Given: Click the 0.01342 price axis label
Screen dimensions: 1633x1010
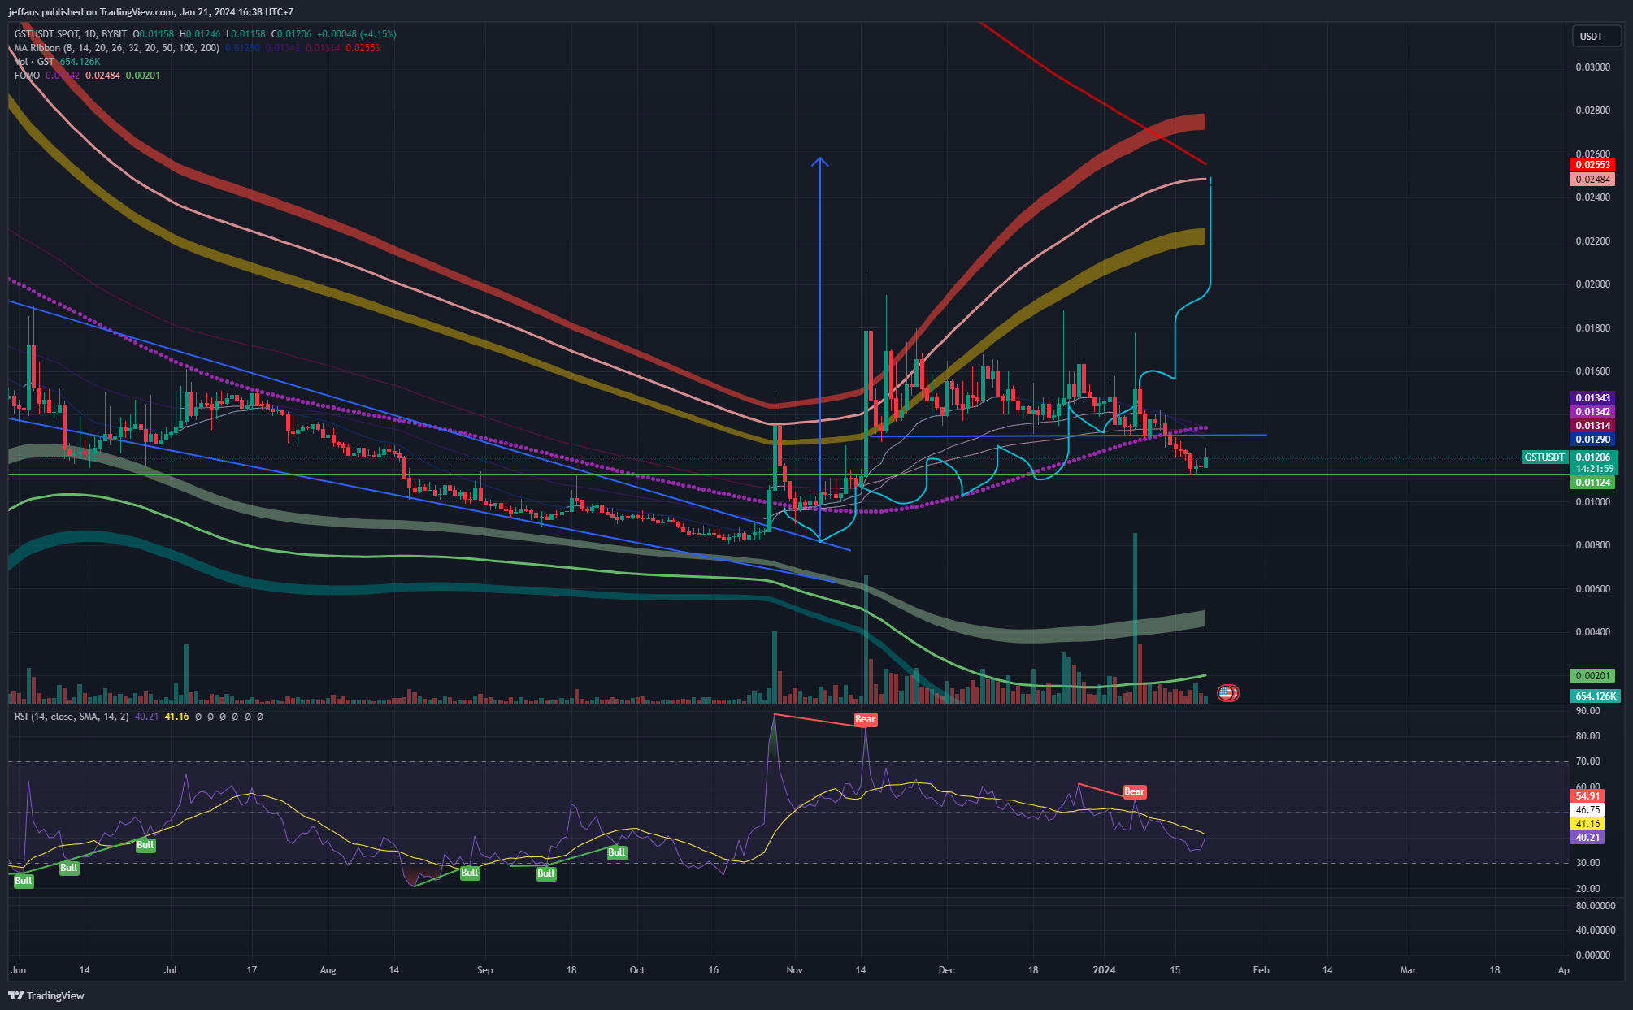Looking at the screenshot, I should click(x=1593, y=412).
